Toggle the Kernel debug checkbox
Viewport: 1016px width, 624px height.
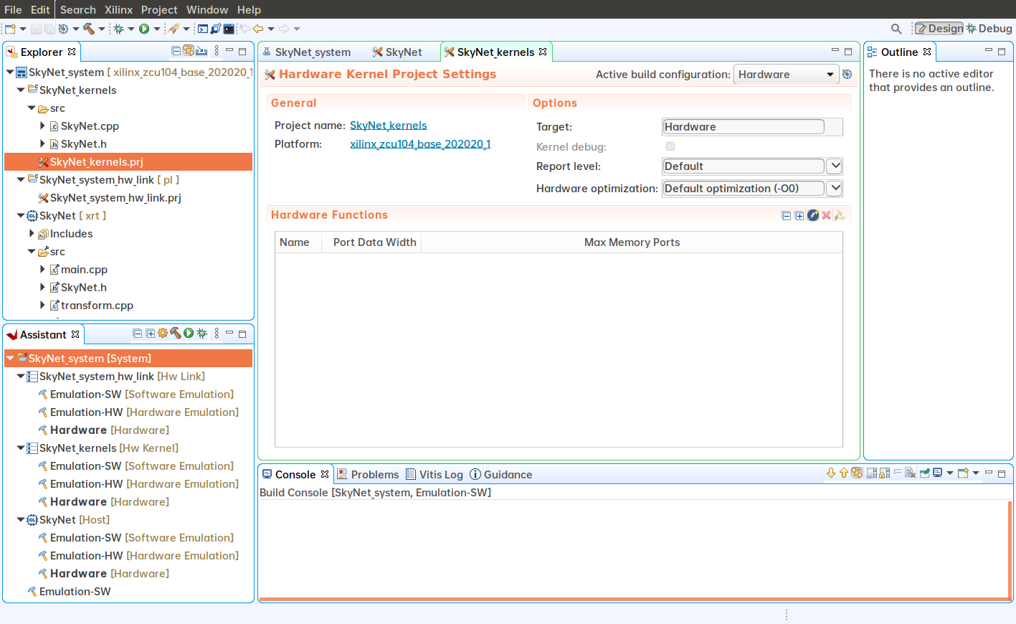[670, 146]
